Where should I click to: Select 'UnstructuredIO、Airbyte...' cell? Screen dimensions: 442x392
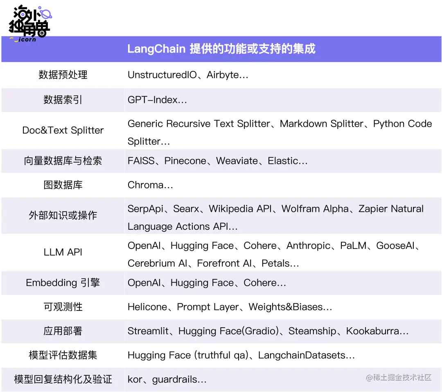tap(188, 75)
